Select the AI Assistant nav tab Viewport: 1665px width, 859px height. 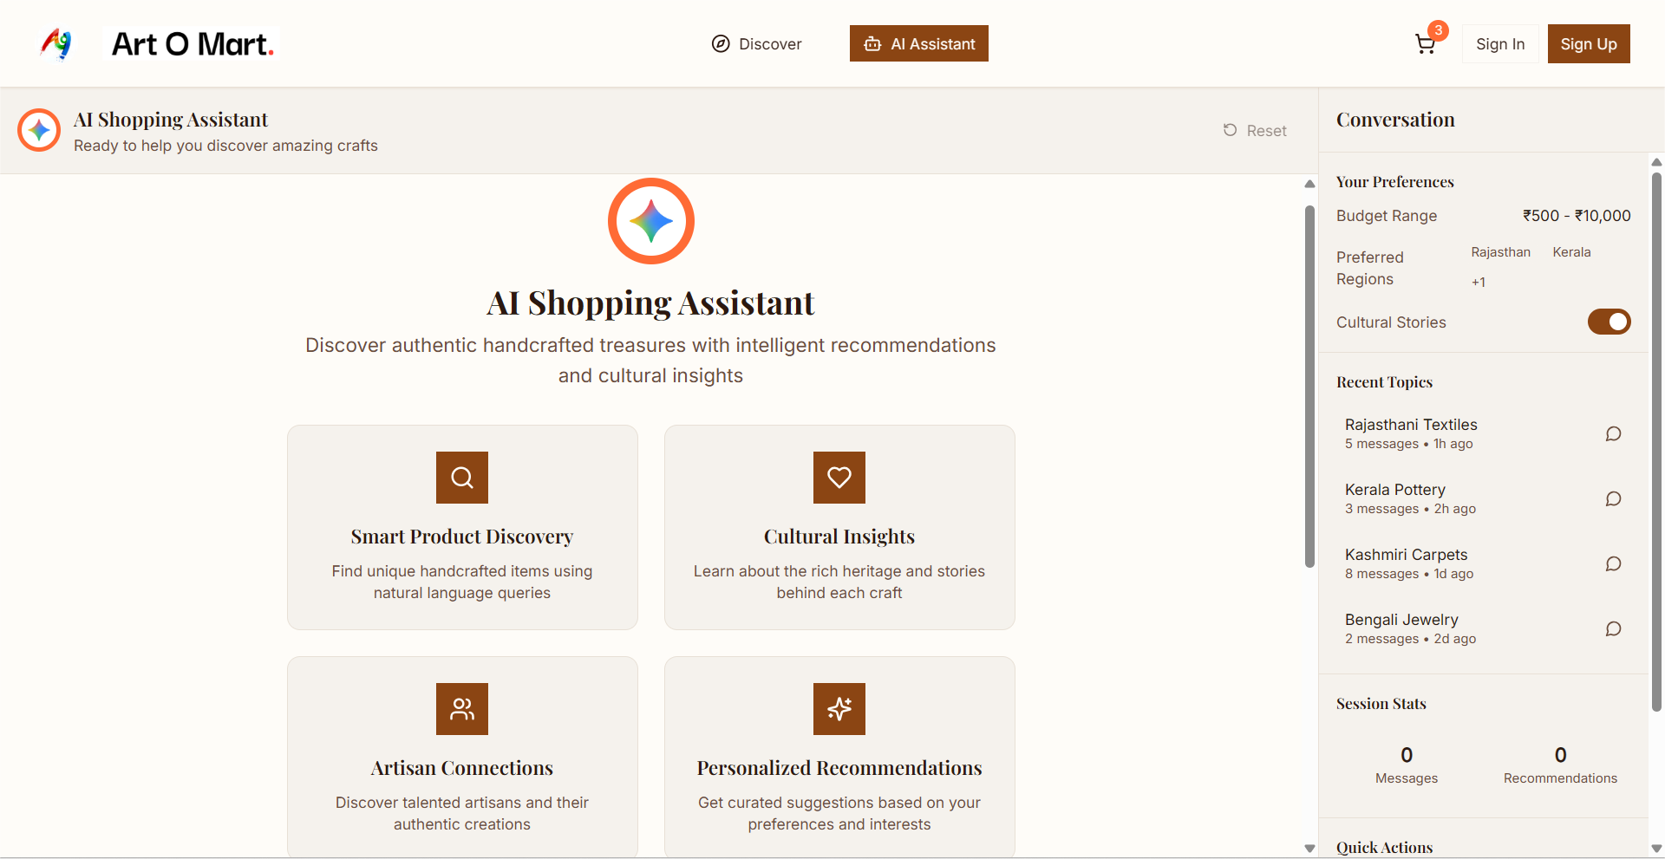click(x=919, y=44)
